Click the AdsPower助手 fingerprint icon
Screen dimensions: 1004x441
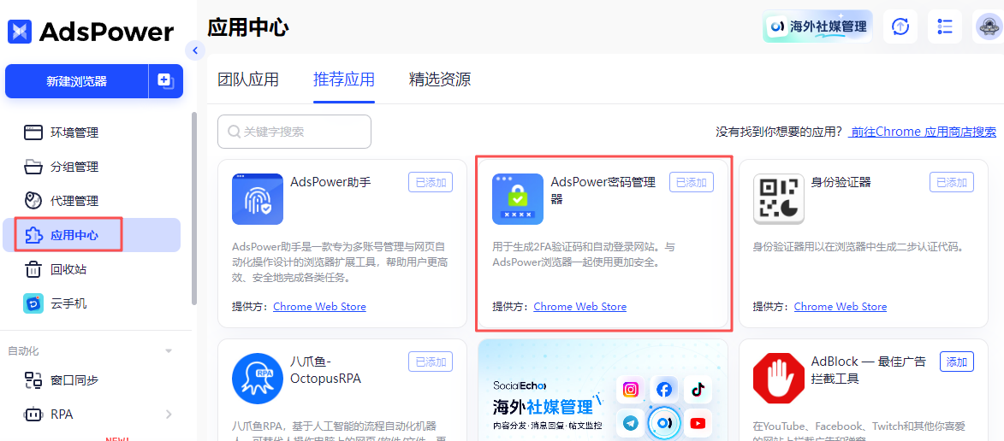pos(258,199)
